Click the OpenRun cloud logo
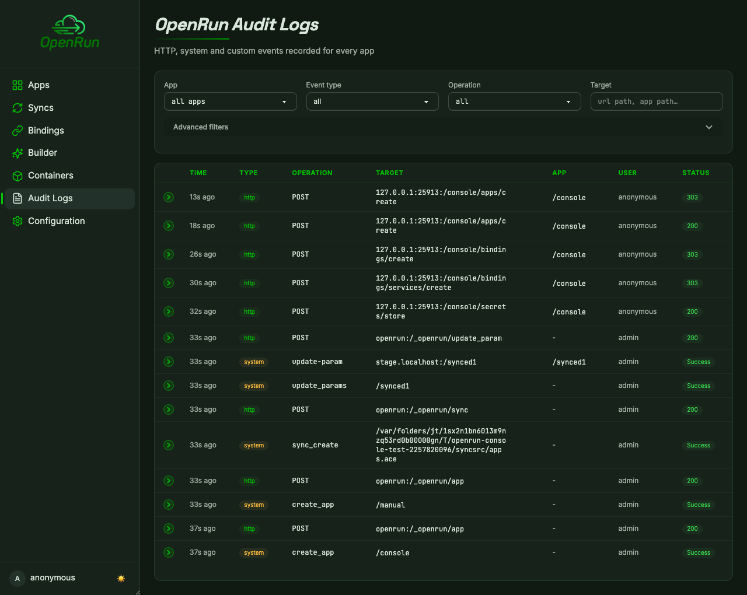This screenshot has width=747, height=595. [x=69, y=32]
